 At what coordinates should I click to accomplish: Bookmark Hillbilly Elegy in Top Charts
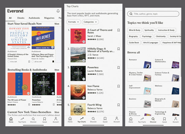(x=119, y=49)
